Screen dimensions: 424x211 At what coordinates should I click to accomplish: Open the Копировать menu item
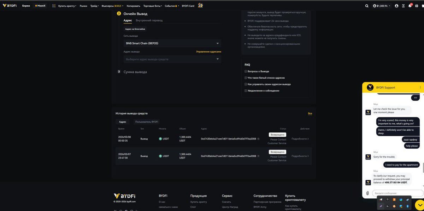[x=133, y=6]
